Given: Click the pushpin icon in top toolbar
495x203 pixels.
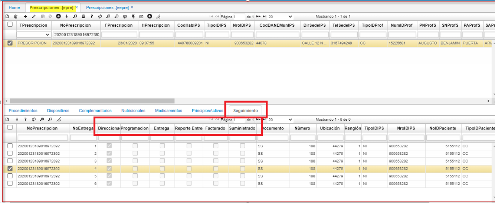Looking at the screenshot, I should (x=133, y=17).
